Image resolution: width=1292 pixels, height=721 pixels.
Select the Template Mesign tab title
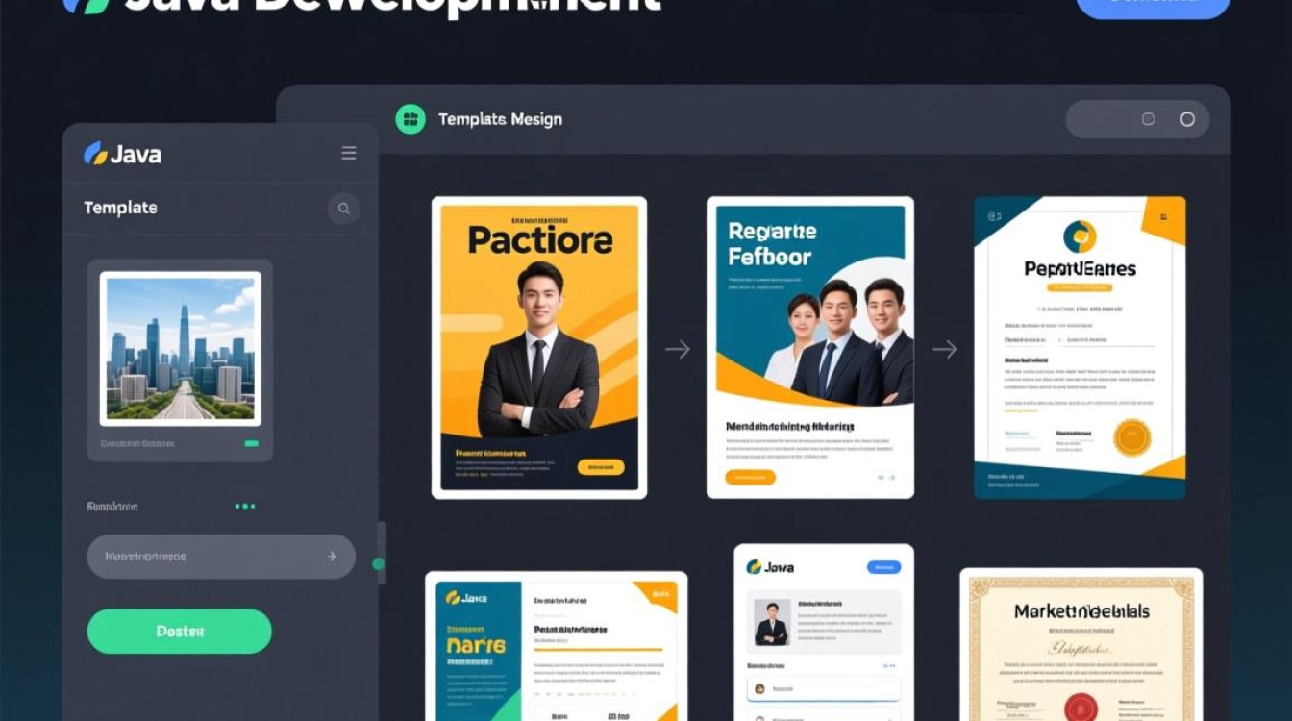click(500, 119)
